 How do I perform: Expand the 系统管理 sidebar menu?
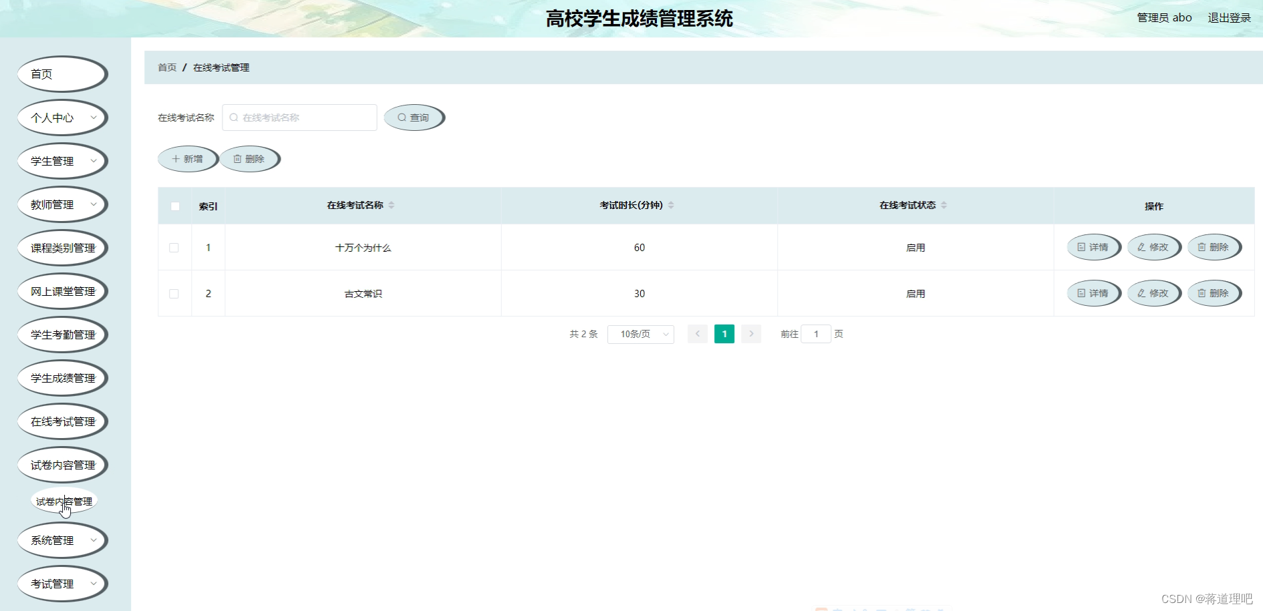(x=62, y=540)
